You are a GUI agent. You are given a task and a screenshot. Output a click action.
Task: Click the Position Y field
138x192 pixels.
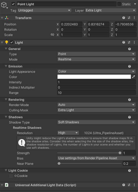click(98, 24)
